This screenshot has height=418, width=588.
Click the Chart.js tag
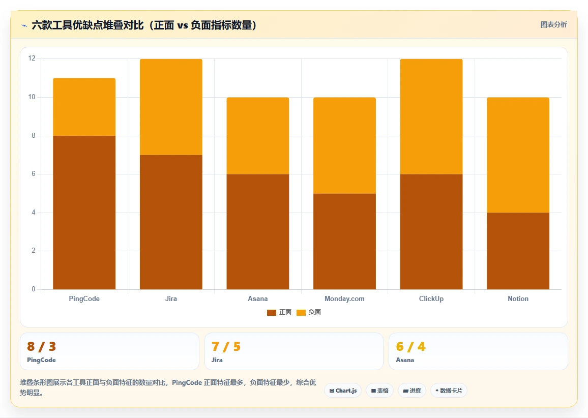343,391
